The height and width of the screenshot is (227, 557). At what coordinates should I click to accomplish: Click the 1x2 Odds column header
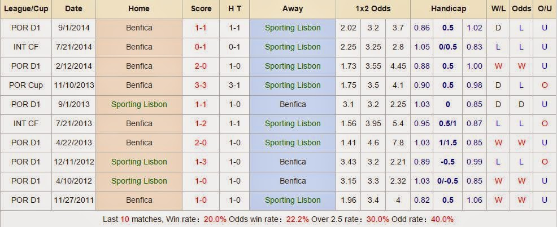(372, 9)
